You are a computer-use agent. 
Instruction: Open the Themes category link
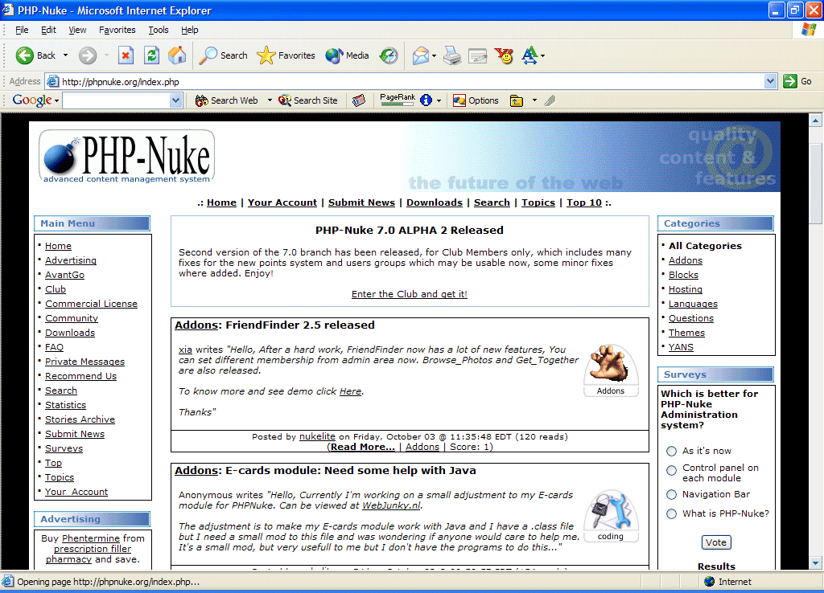click(686, 333)
